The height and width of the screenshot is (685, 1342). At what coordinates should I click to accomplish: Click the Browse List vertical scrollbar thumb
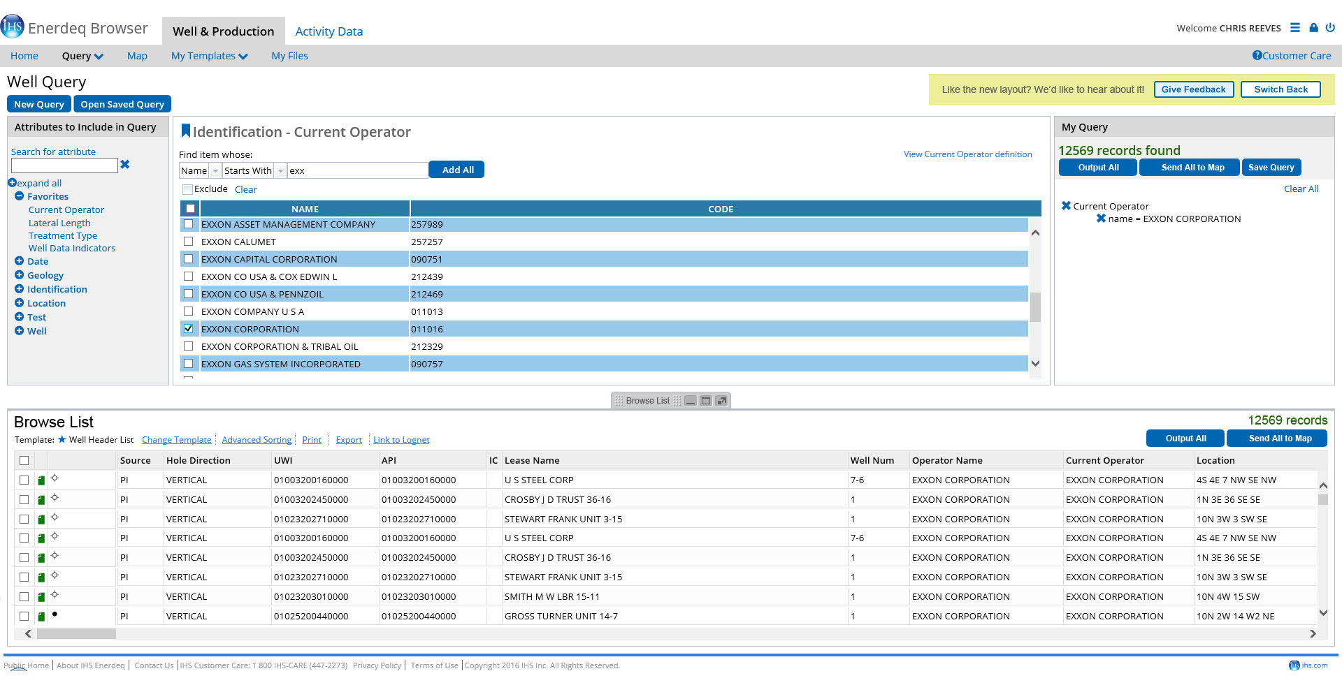(x=1322, y=499)
